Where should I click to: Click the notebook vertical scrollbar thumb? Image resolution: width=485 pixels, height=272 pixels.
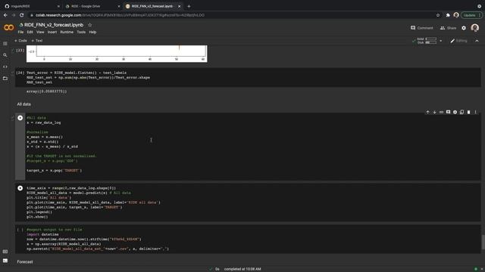(x=483, y=242)
